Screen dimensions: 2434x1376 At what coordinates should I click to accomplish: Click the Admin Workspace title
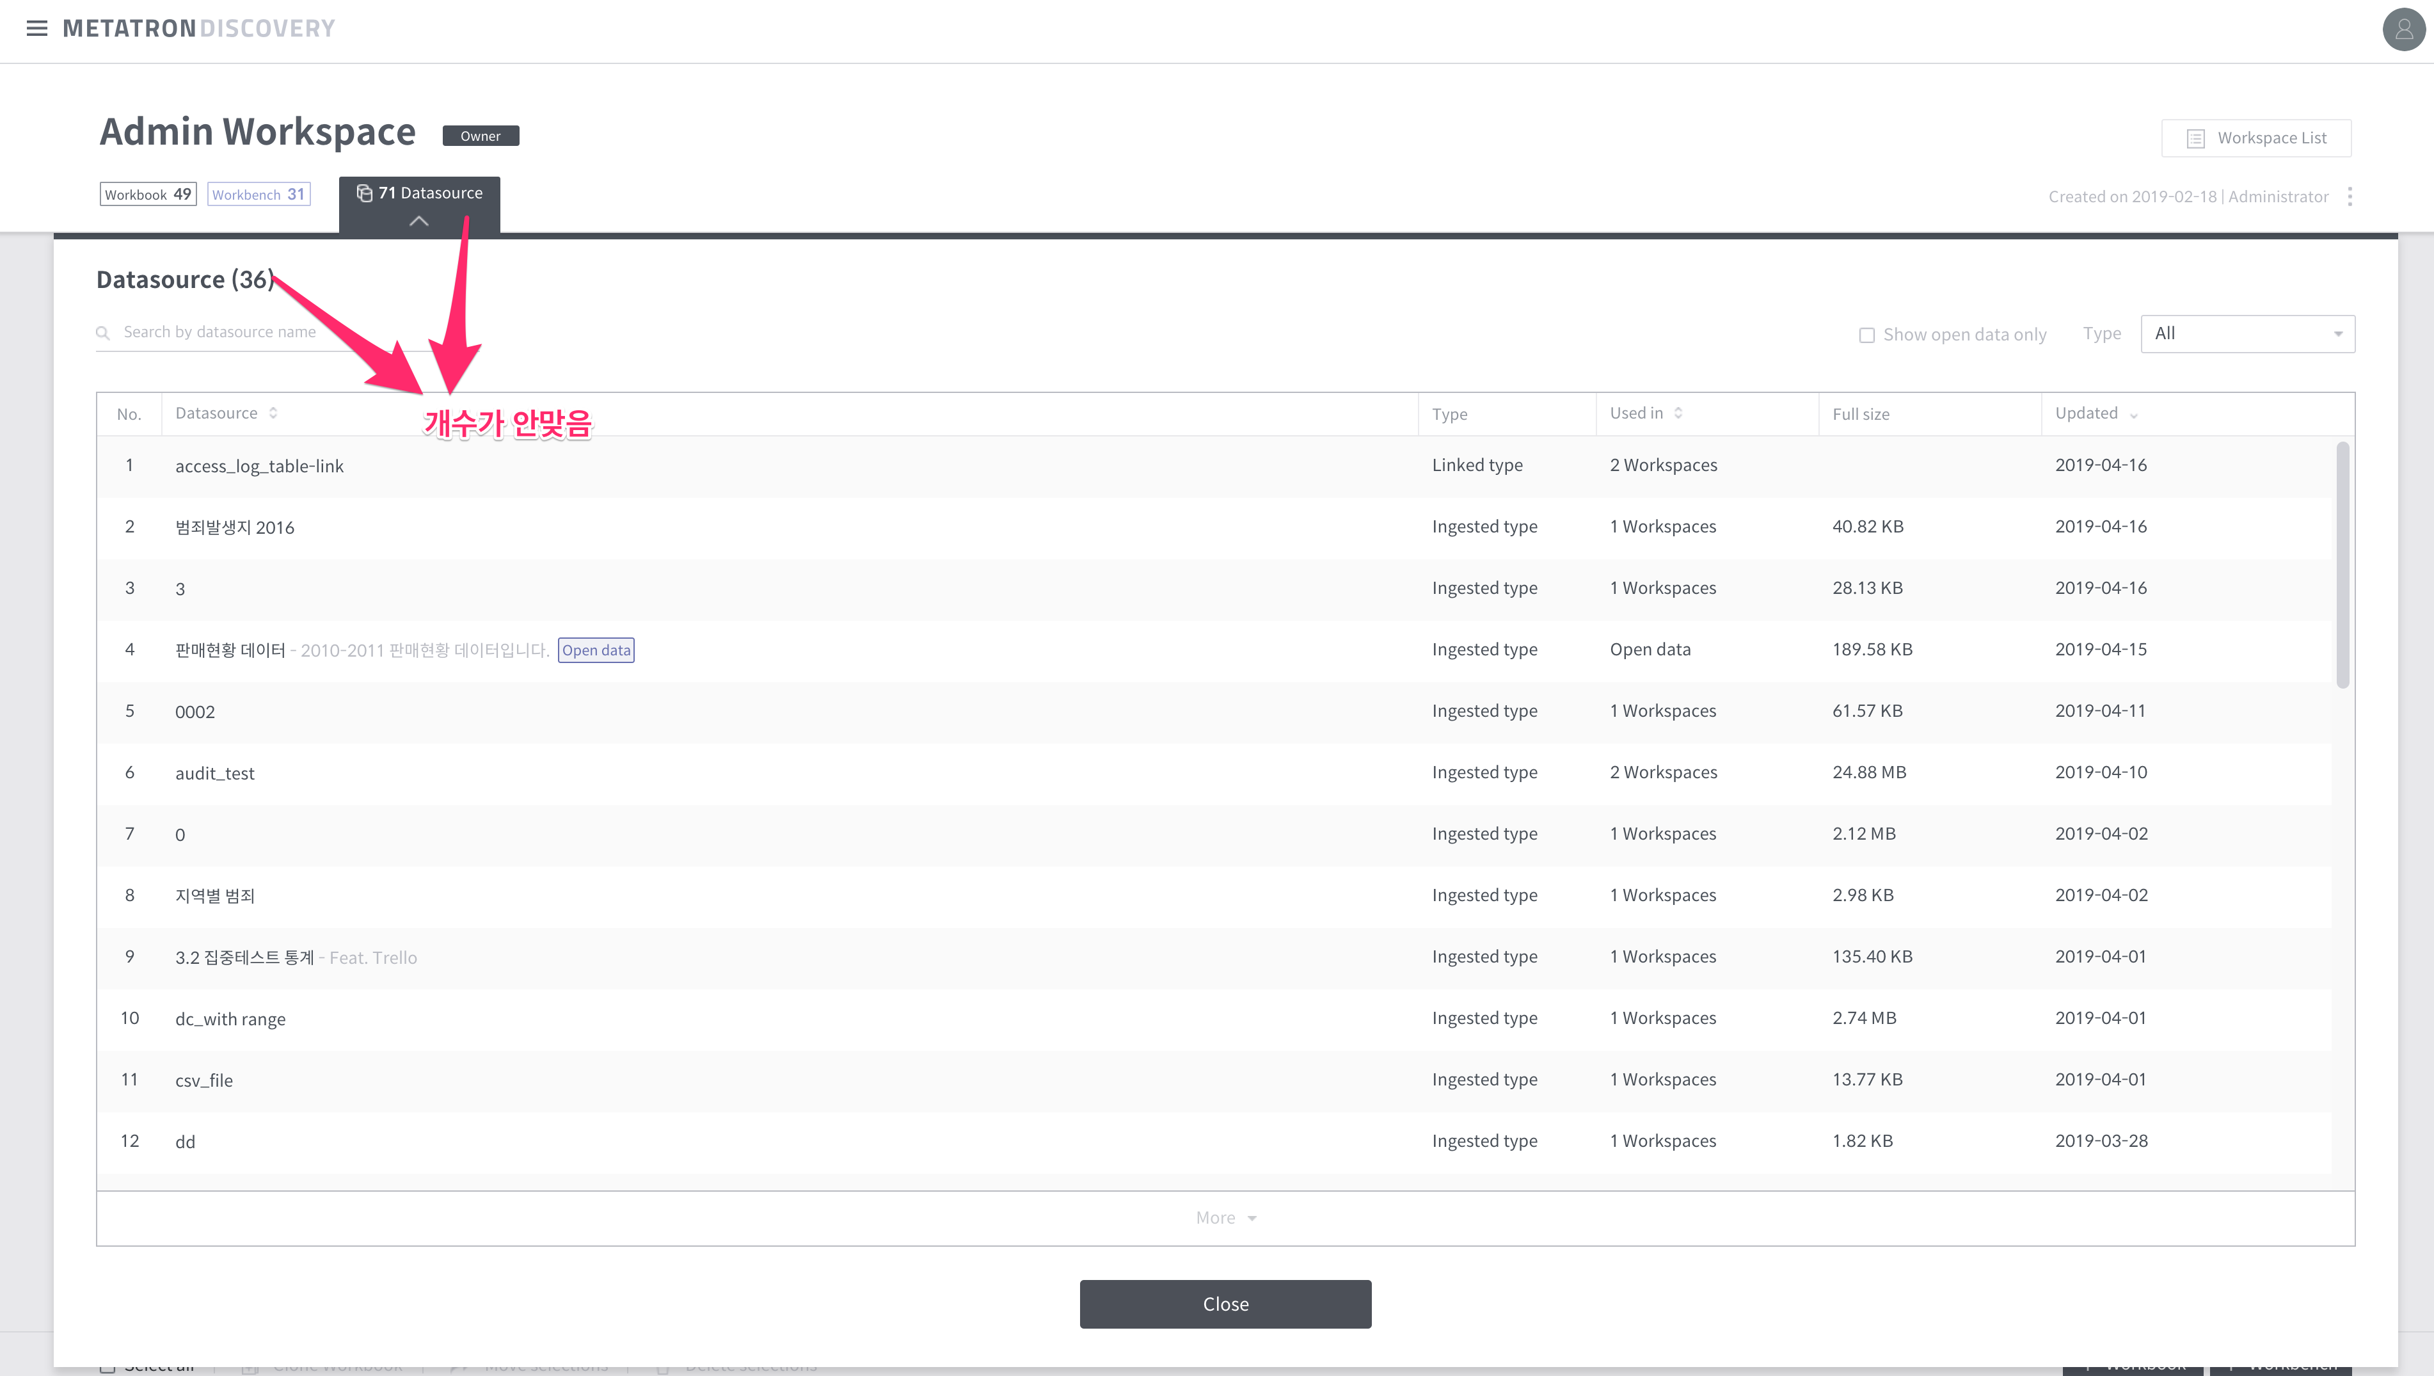257,131
